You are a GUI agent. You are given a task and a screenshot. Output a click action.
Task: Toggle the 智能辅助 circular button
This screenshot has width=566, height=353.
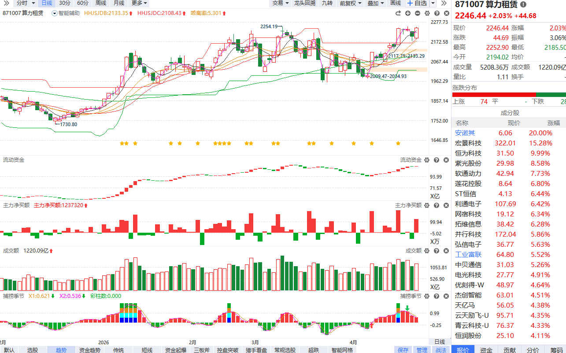point(55,13)
